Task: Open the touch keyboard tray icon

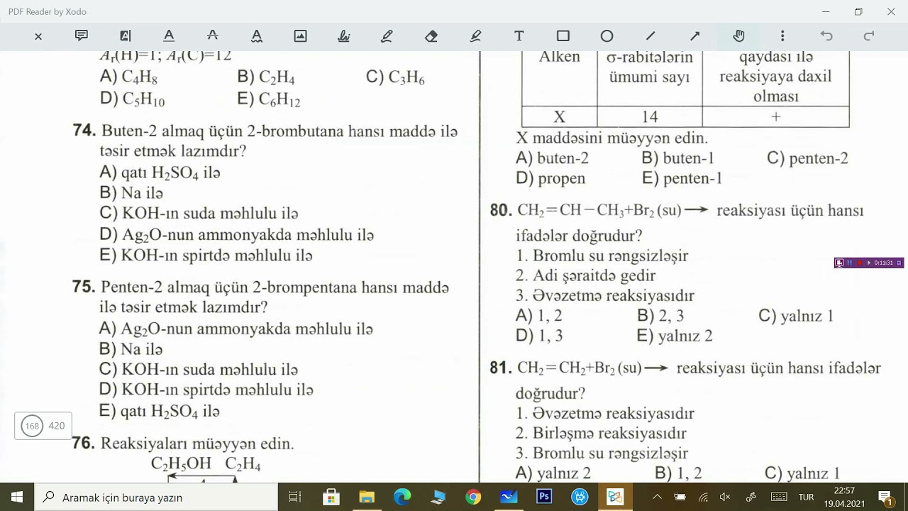Action: coord(779,497)
